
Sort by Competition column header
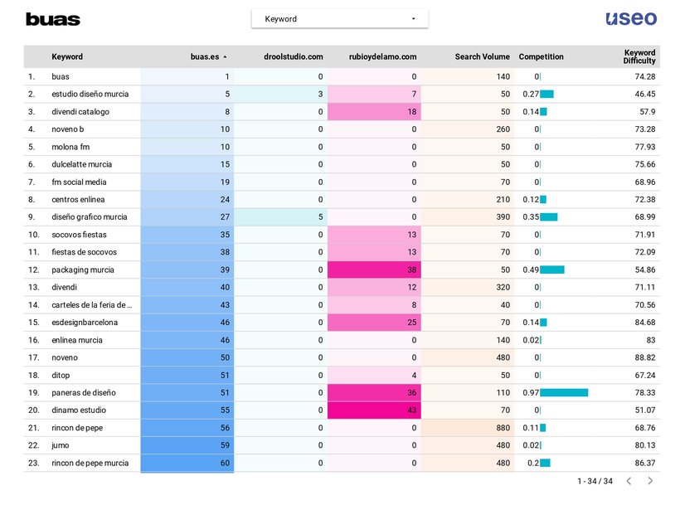click(542, 57)
